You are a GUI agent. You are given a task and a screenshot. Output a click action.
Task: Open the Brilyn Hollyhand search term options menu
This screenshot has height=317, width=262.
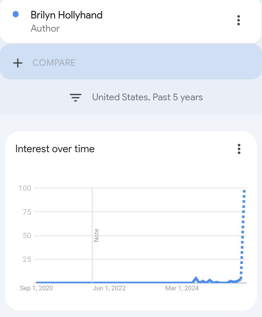(x=238, y=20)
